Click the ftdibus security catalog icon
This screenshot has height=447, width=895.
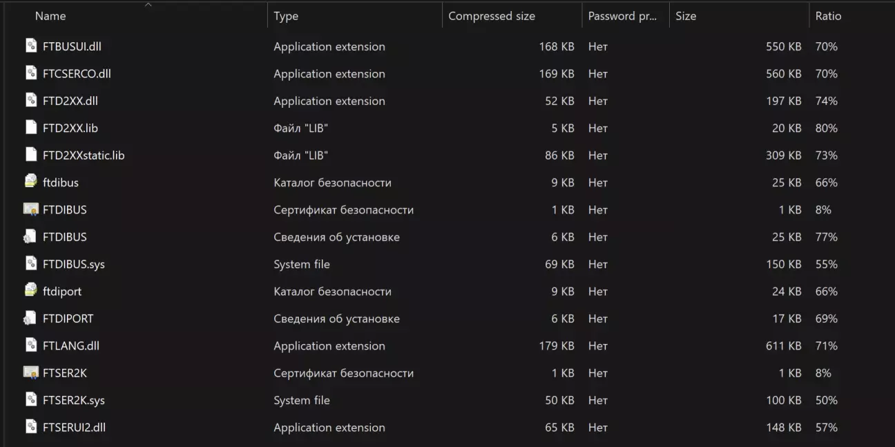30,182
